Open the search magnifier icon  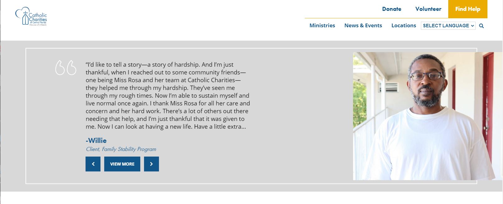click(482, 26)
